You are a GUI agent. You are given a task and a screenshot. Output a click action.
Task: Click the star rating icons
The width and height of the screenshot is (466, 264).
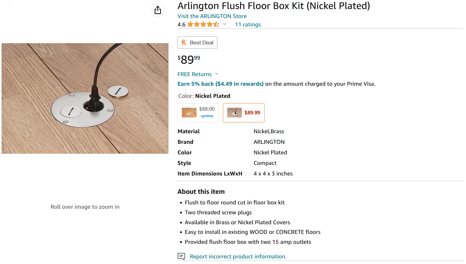click(203, 25)
